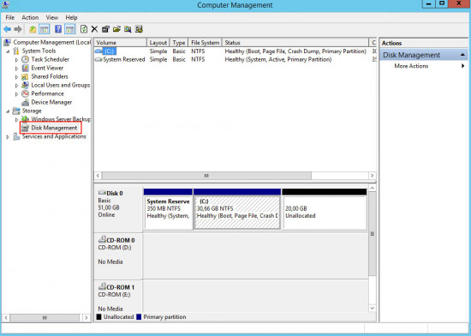Click the System Tools node icon

pos(16,51)
